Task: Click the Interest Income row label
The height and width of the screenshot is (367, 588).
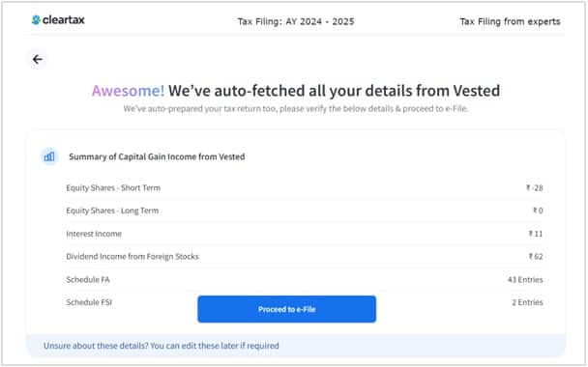Action: [x=94, y=234]
